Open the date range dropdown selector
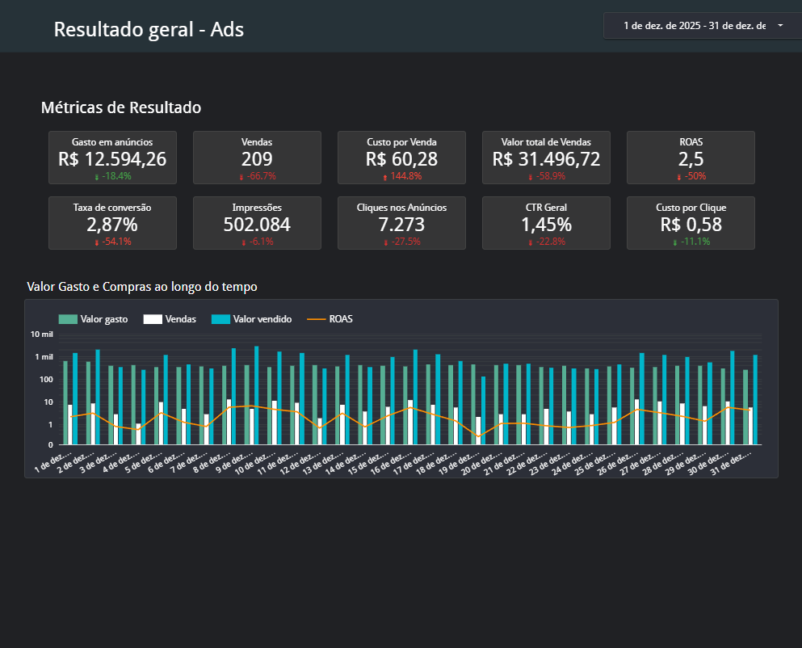The image size is (802, 648). pos(703,26)
